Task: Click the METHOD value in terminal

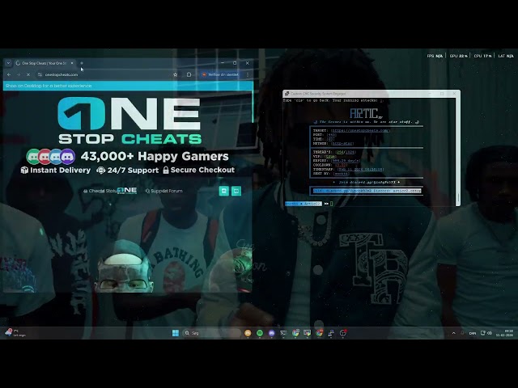Action: 342,144
